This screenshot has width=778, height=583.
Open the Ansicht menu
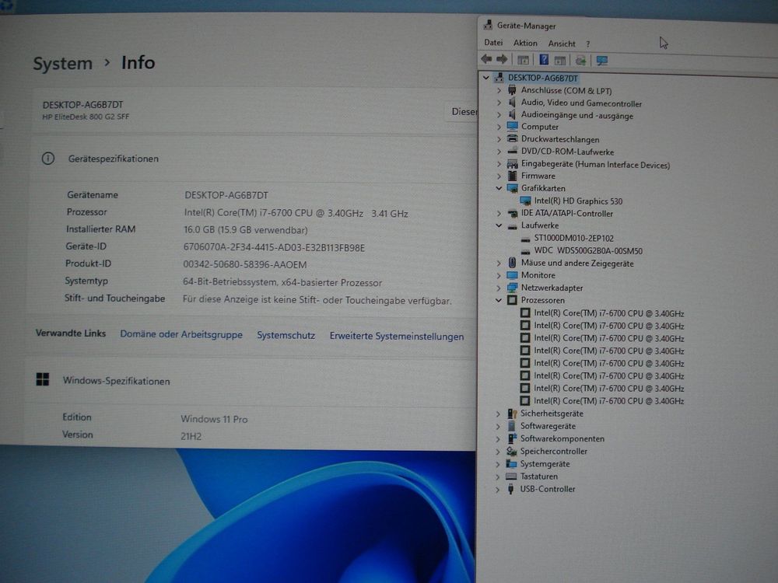click(x=562, y=44)
